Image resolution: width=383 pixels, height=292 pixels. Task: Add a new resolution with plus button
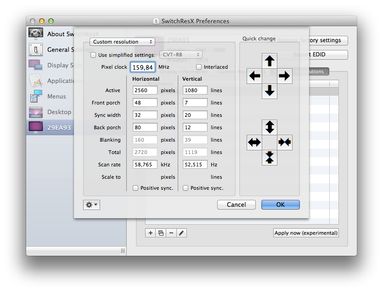(151, 233)
